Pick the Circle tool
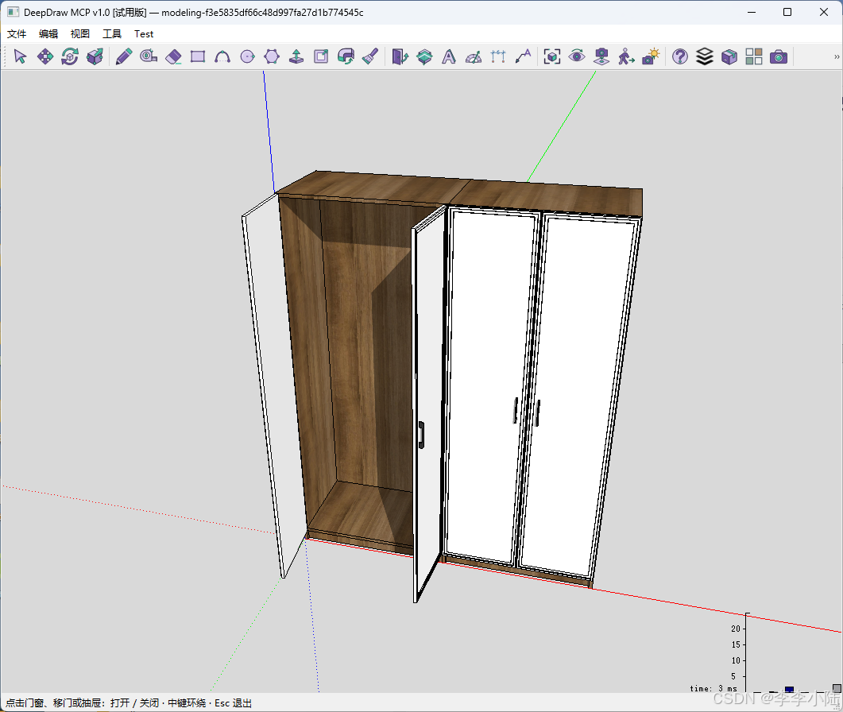The image size is (843, 712). (247, 56)
